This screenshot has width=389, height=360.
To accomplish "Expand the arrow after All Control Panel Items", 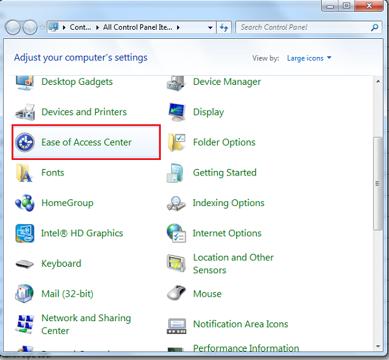I will click(178, 28).
